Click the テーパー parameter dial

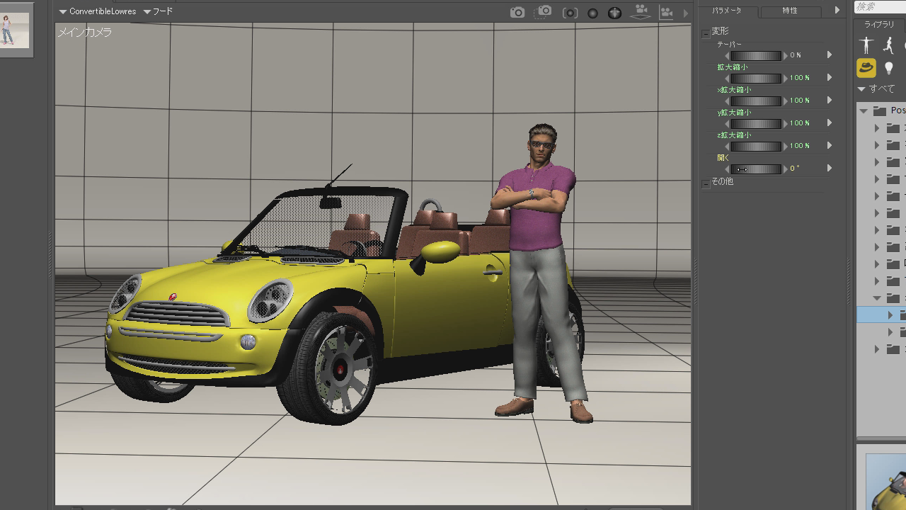point(756,55)
